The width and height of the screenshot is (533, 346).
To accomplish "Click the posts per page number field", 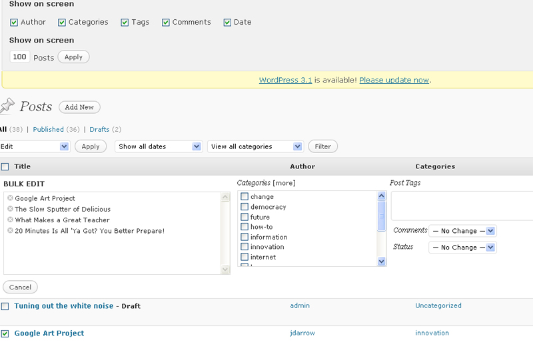I will 19,57.
